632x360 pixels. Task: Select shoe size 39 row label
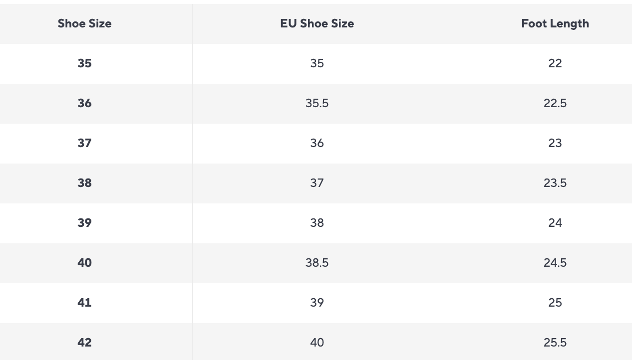click(x=84, y=223)
